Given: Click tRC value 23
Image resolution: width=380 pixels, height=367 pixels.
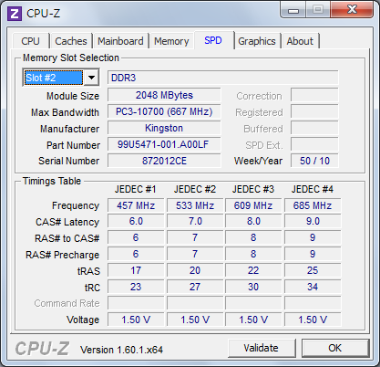Looking at the screenshot, I should 136,287.
